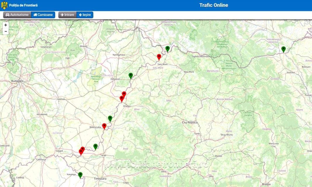
Task: Open the green marker northwest of Arad
Action: coord(95,146)
